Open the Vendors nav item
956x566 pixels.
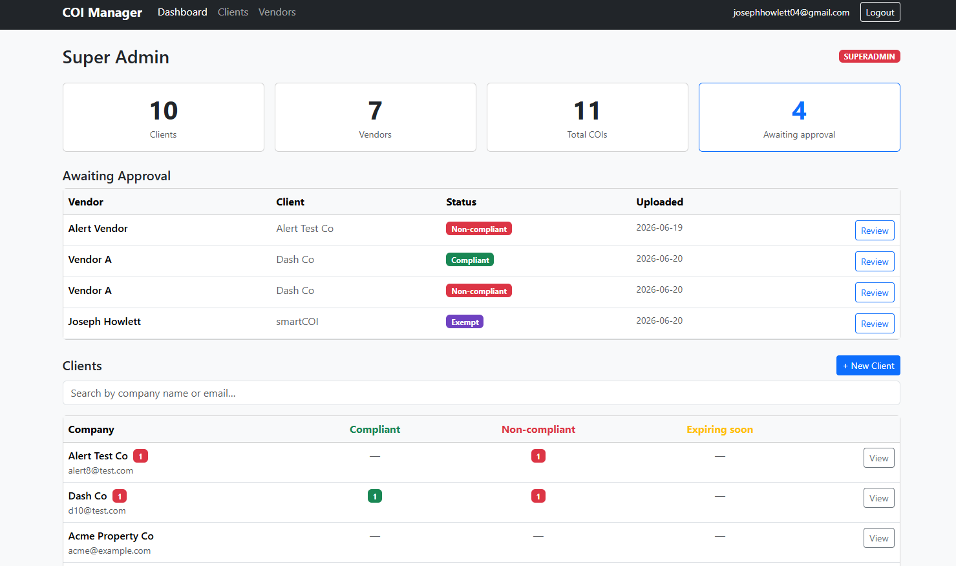[x=277, y=12]
